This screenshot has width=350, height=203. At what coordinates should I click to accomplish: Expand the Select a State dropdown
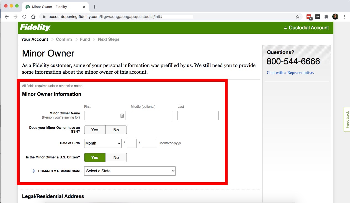coord(130,171)
